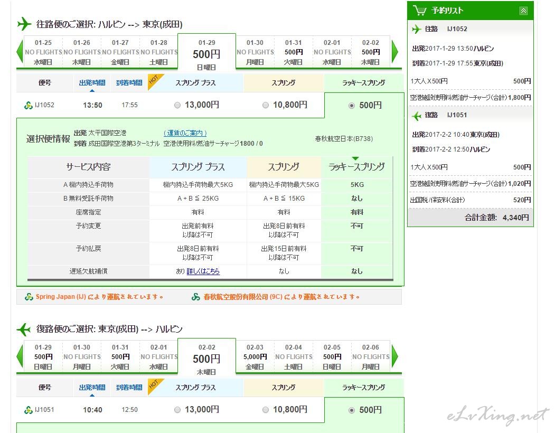555x433 pixels.
Task: Click the outbound スプリング プラス column header
Action: tap(195, 83)
